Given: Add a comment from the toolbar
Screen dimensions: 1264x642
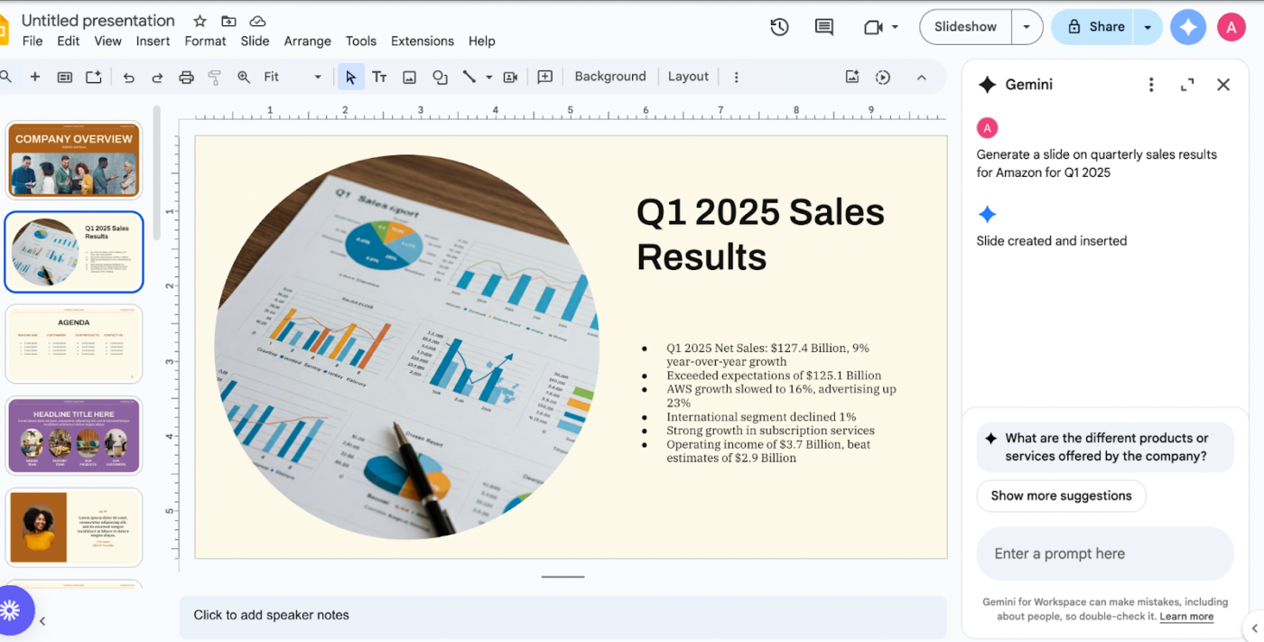Looking at the screenshot, I should [544, 77].
